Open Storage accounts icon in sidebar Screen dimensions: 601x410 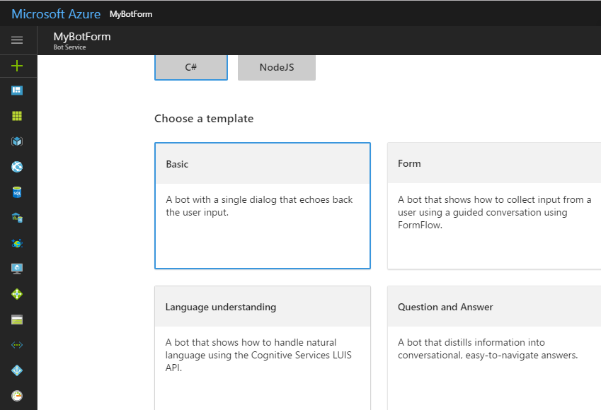click(x=17, y=320)
